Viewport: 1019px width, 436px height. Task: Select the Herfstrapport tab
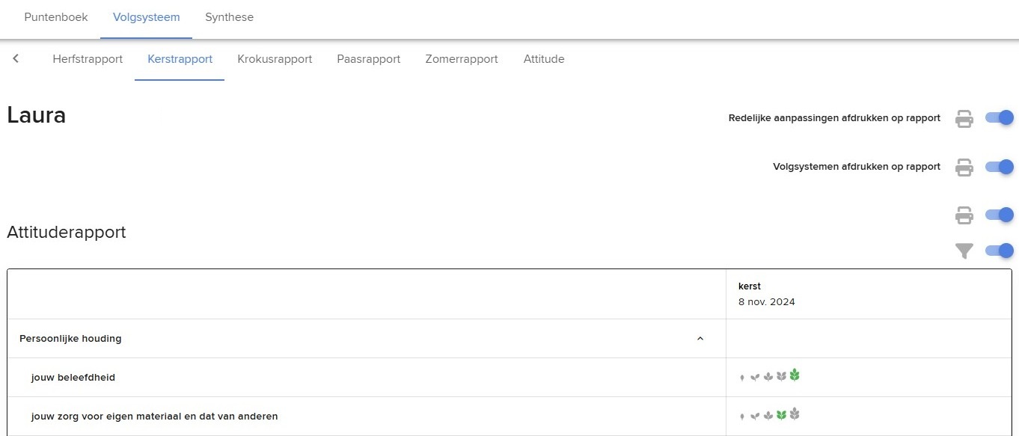88,59
